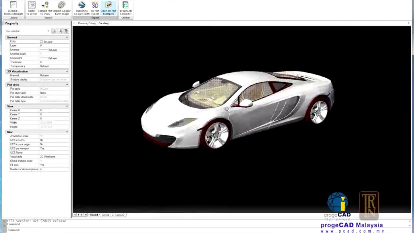The height and width of the screenshot is (233, 414).
Task: Select the Car.dwg document tab
Action: click(x=103, y=23)
